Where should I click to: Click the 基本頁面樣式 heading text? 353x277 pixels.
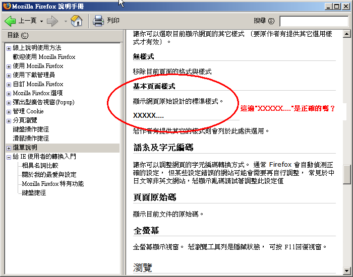point(154,86)
